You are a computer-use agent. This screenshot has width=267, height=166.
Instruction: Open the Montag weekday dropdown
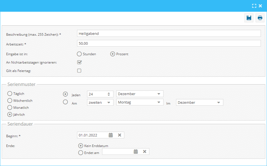pyautogui.click(x=159, y=102)
